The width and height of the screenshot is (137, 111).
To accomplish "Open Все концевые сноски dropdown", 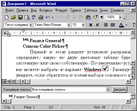I will click(x=108, y=90).
